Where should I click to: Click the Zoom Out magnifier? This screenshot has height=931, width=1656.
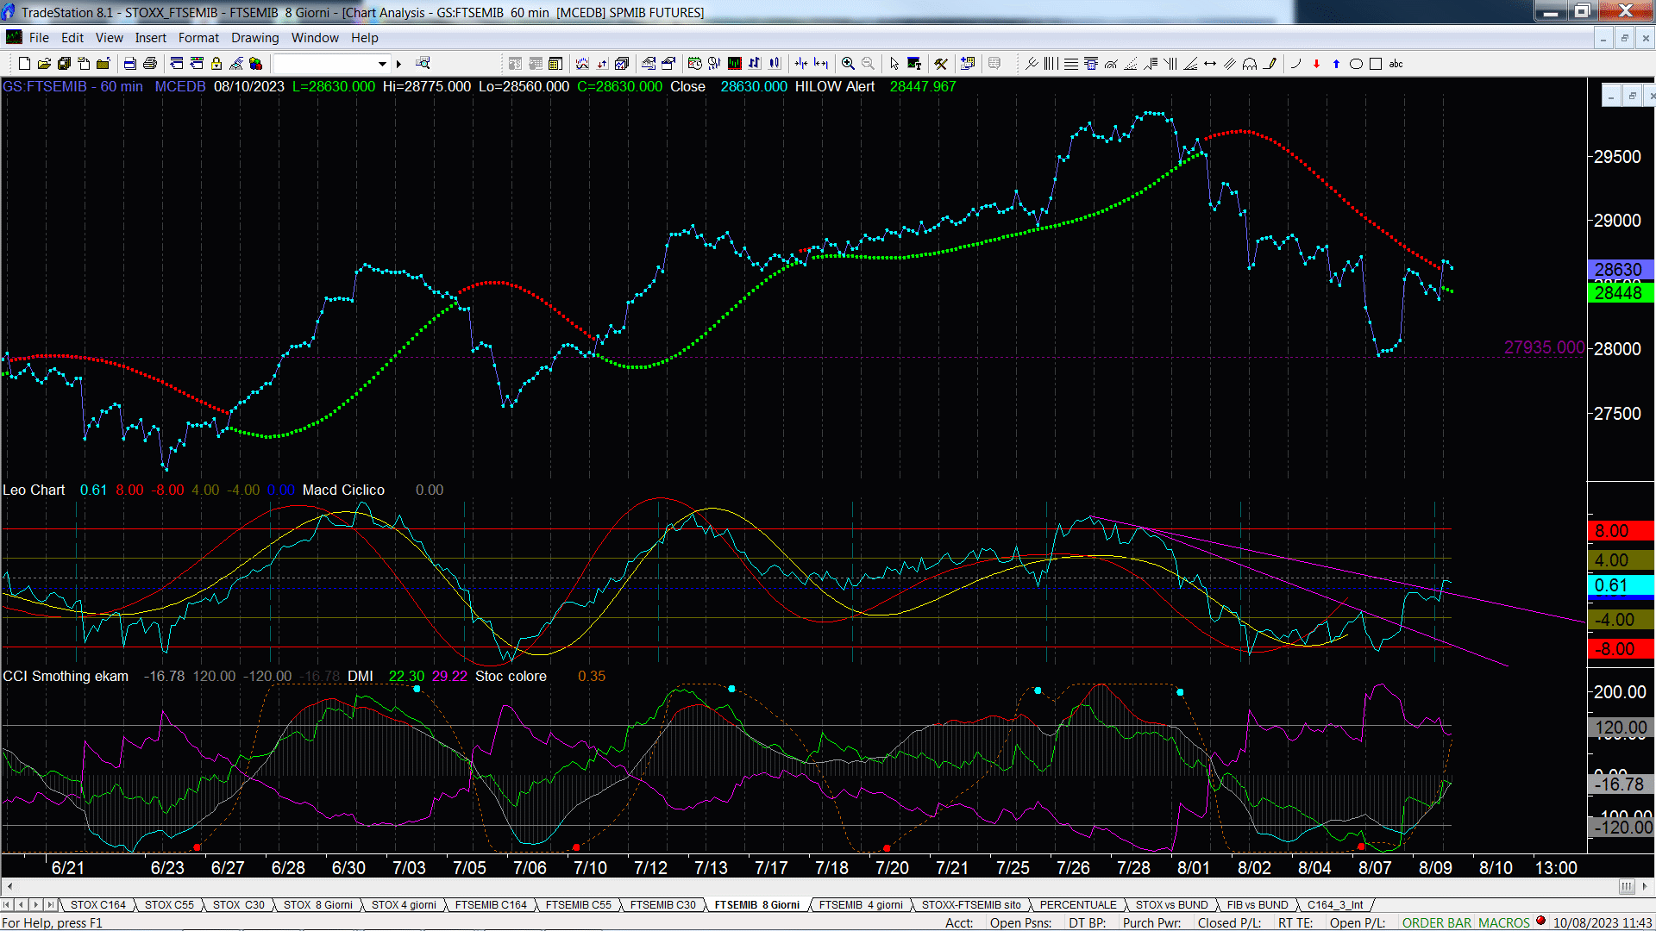click(868, 63)
